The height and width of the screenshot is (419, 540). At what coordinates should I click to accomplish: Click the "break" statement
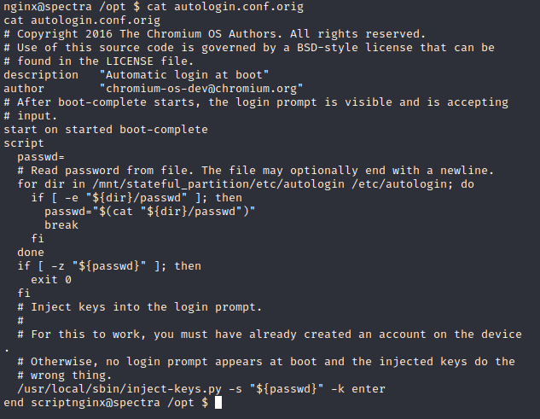(61, 225)
